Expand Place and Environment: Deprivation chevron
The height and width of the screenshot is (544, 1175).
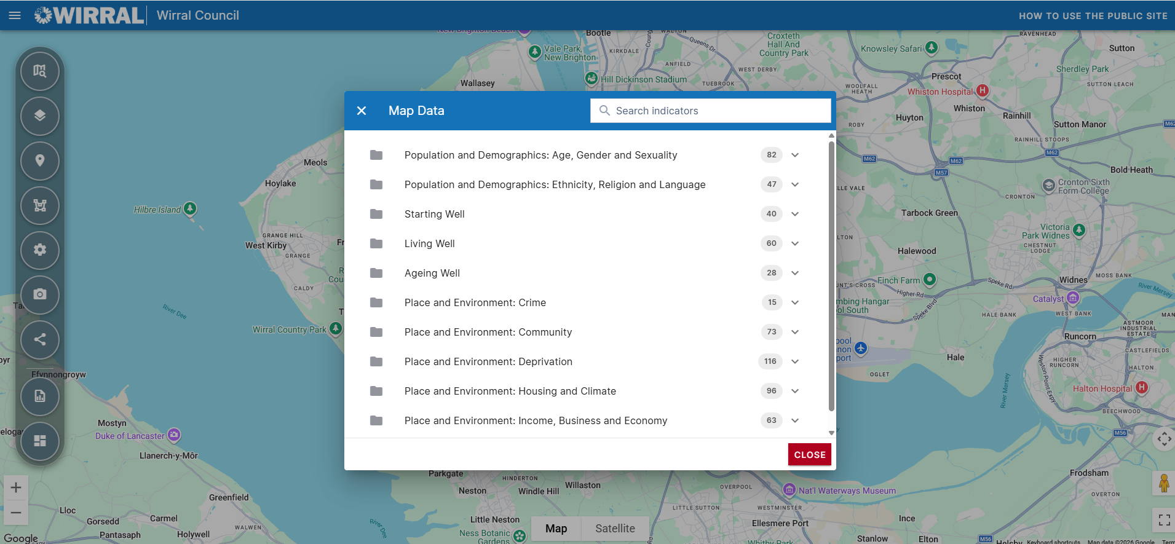pyautogui.click(x=795, y=361)
